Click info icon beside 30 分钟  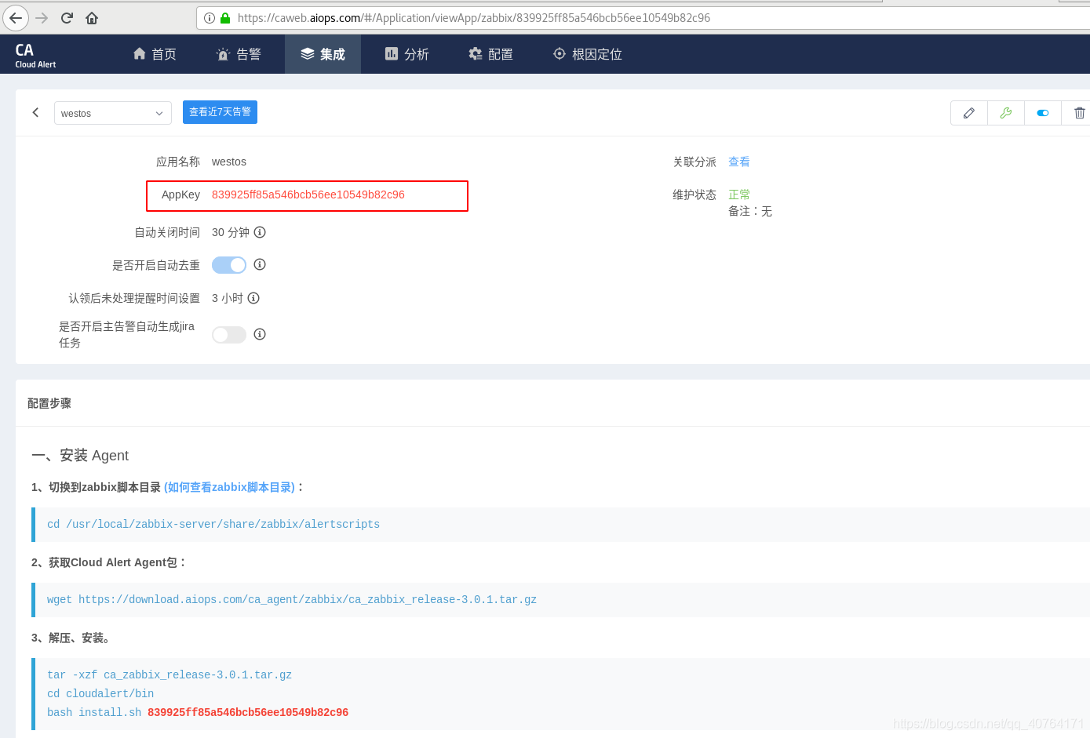click(260, 232)
